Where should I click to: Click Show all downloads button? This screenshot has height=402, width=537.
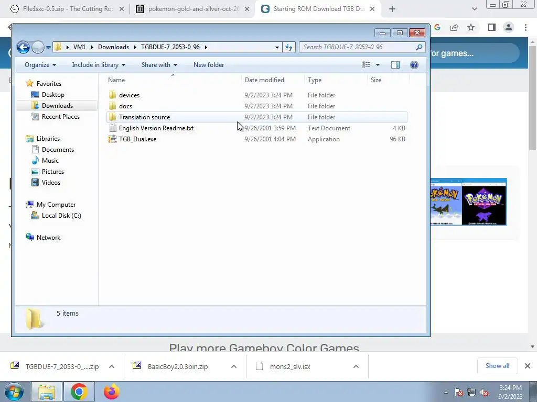pos(497,366)
